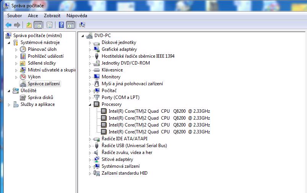This screenshot has width=307, height=193.
Task: Click the Řadiče zvuku speaker icon
Action: coord(96,152)
